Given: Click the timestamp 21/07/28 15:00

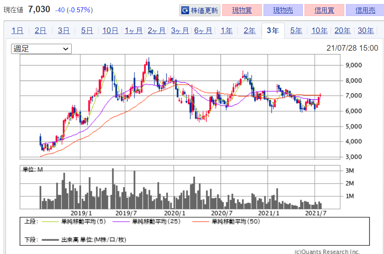Looking at the screenshot, I should pyautogui.click(x=352, y=48).
